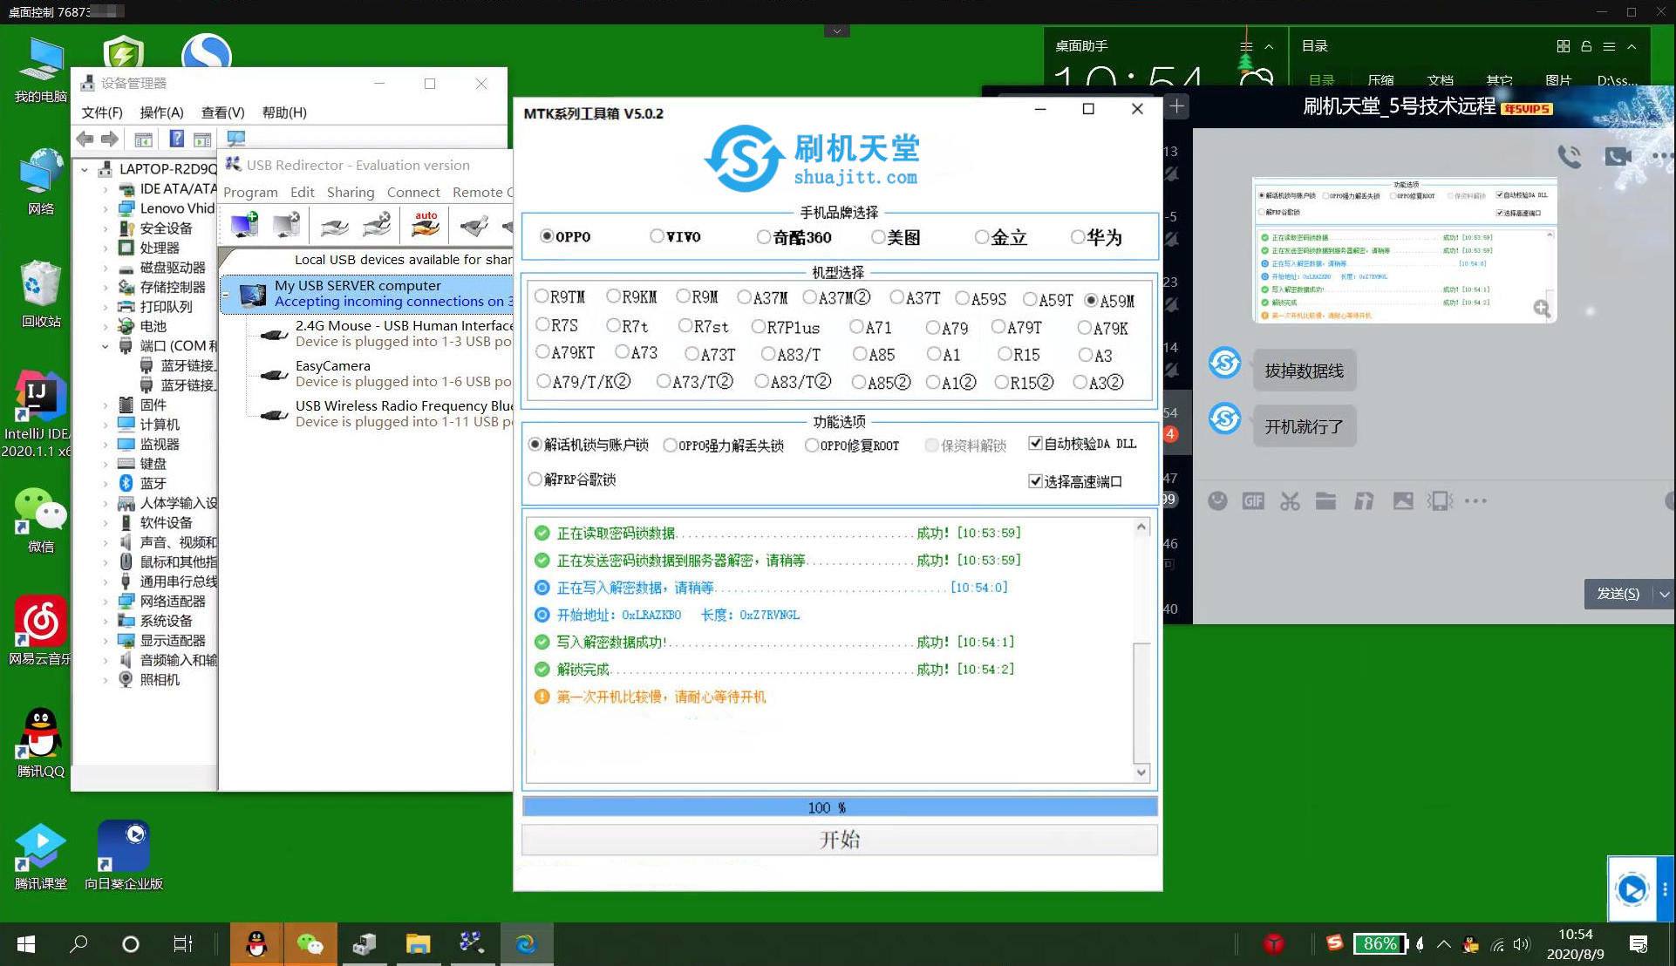Select 解FRP谷歌锁 function option

coord(535,480)
